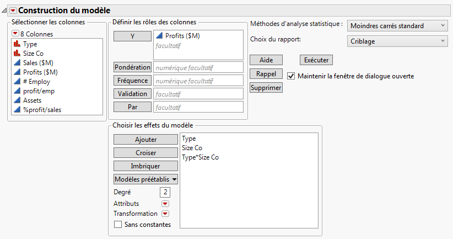
Task: Uncheck Maintenir la fenêtre de dialogue ouverte
Action: (x=291, y=76)
